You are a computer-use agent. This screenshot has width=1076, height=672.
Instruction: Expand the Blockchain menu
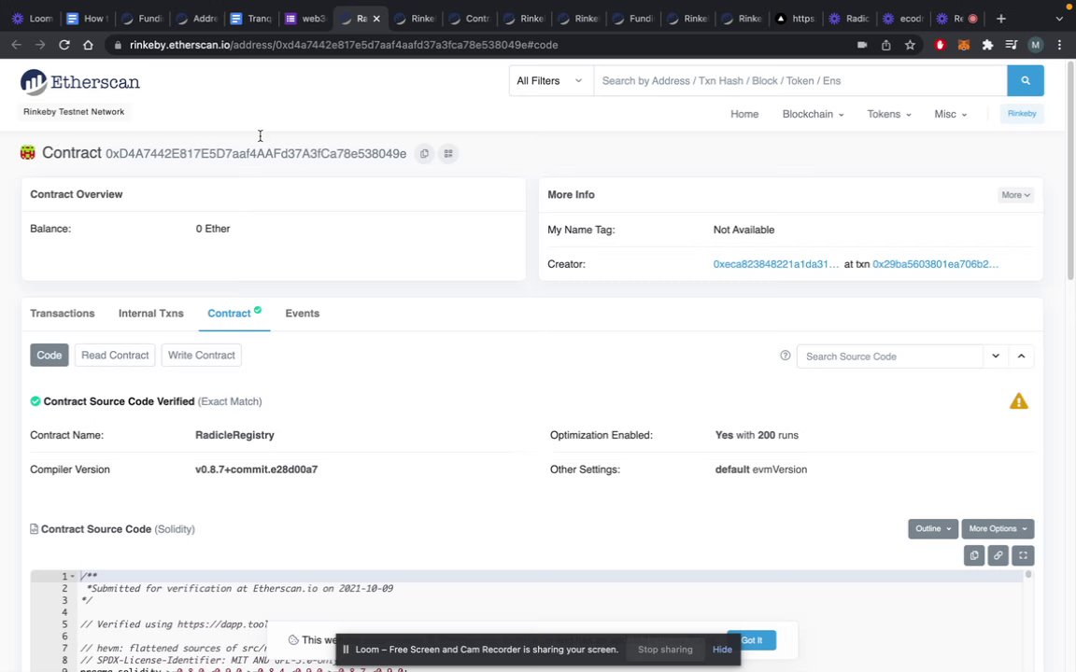point(813,115)
